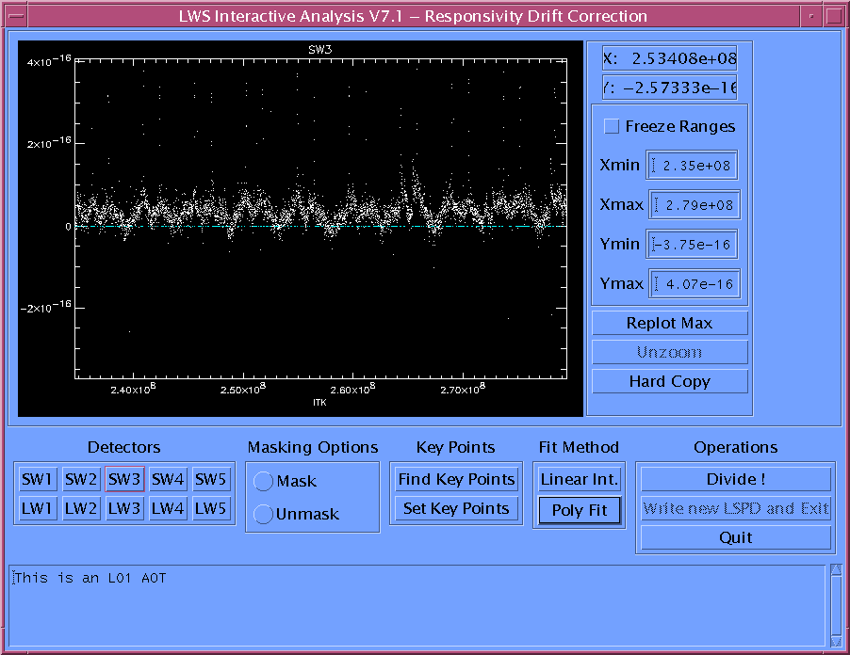Select the SW1 detector button
The height and width of the screenshot is (655, 850).
[38, 479]
